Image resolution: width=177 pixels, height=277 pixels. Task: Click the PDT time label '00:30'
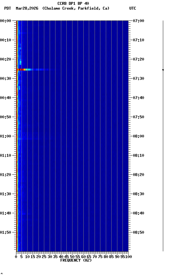point(5,79)
